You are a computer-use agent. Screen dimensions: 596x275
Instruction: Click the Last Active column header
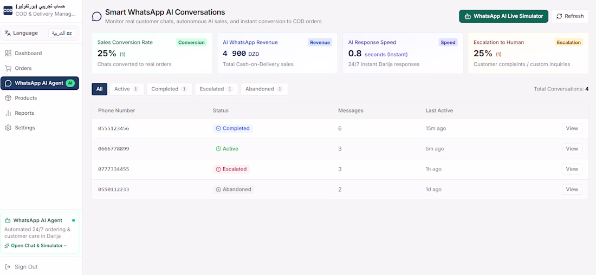(439, 110)
